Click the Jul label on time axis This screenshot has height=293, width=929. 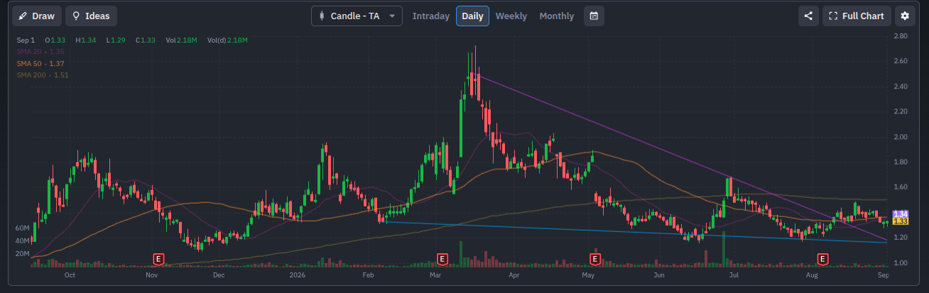(x=734, y=274)
